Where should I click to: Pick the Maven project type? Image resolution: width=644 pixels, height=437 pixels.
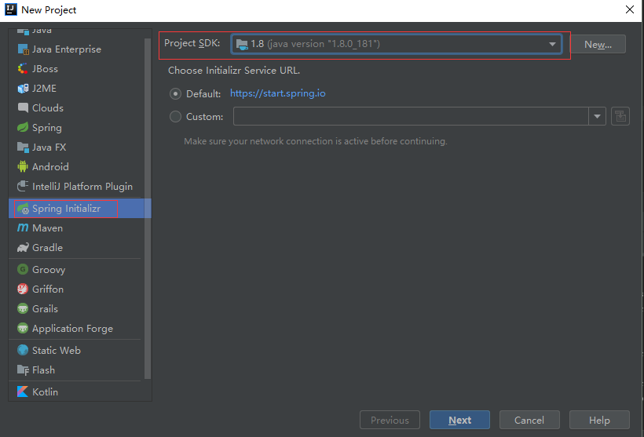79,228
